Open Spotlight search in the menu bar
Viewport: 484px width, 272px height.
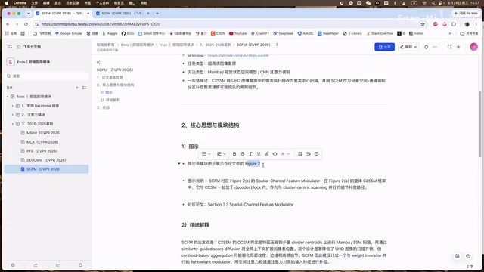(x=433, y=3)
